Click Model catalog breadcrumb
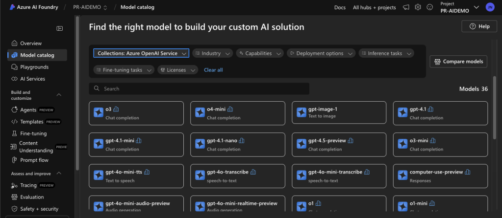 coord(137,7)
